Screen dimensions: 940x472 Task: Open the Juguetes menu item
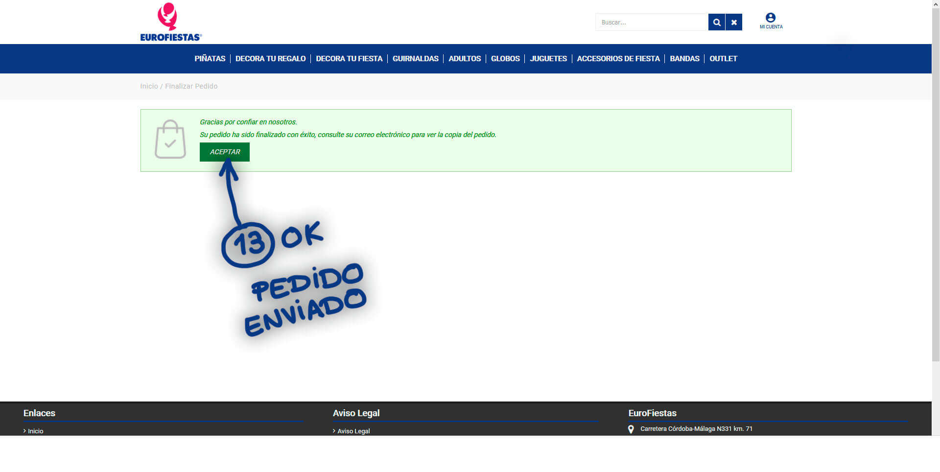548,59
